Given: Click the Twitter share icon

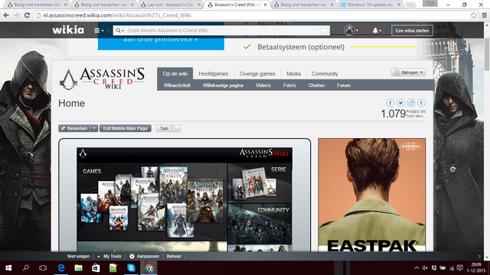Looking at the screenshot, I should (400, 102).
